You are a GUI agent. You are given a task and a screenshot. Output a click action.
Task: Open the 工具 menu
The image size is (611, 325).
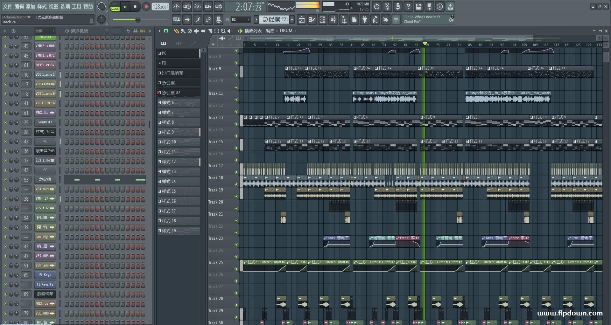76,7
